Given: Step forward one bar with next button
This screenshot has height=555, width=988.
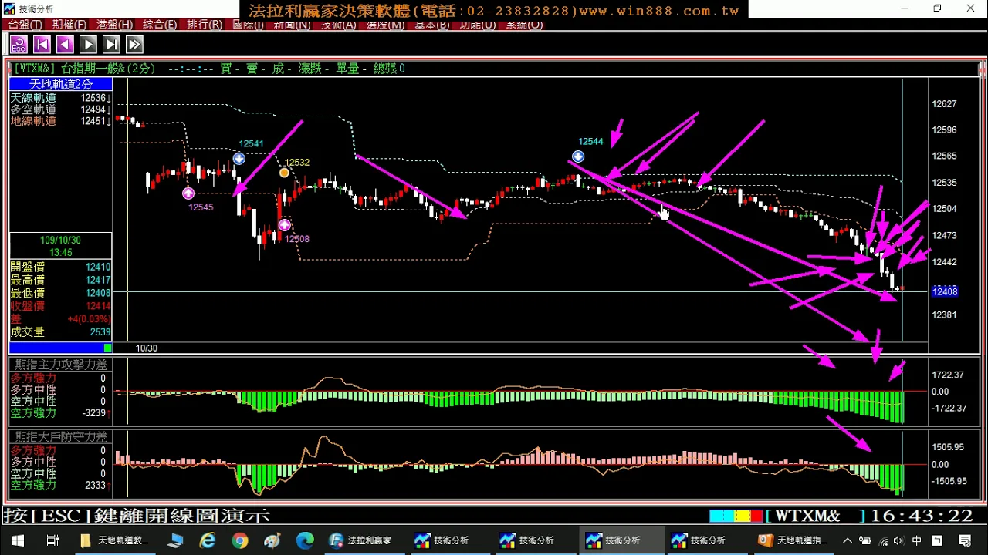Looking at the screenshot, I should 111,45.
